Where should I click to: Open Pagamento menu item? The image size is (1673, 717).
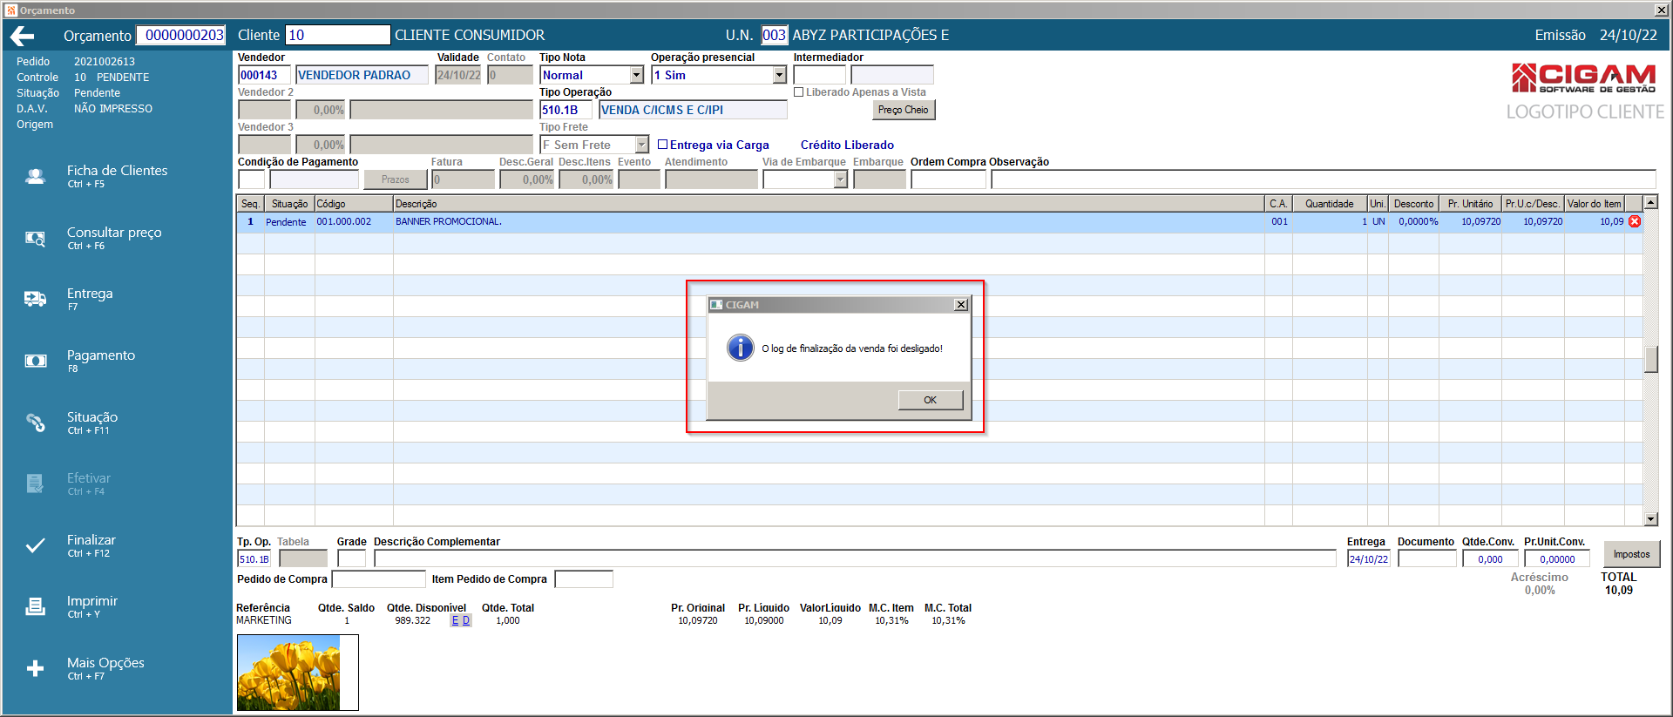tap(101, 361)
